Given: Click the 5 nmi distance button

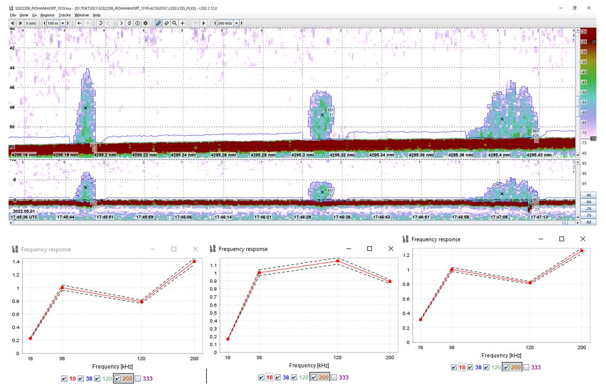Looking at the screenshot, I should [x=31, y=23].
